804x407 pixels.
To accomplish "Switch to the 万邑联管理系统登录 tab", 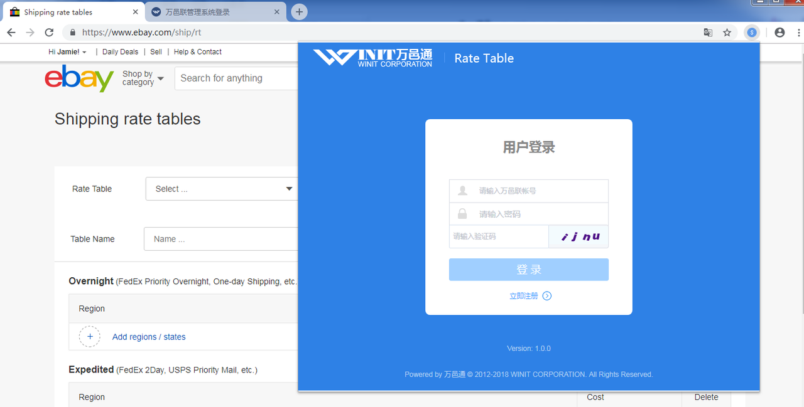I will [215, 12].
